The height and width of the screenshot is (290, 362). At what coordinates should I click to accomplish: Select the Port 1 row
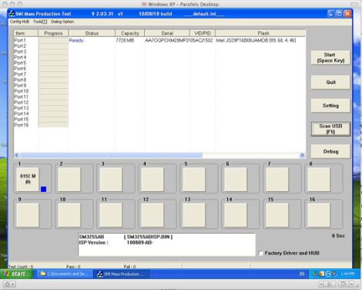159,40
